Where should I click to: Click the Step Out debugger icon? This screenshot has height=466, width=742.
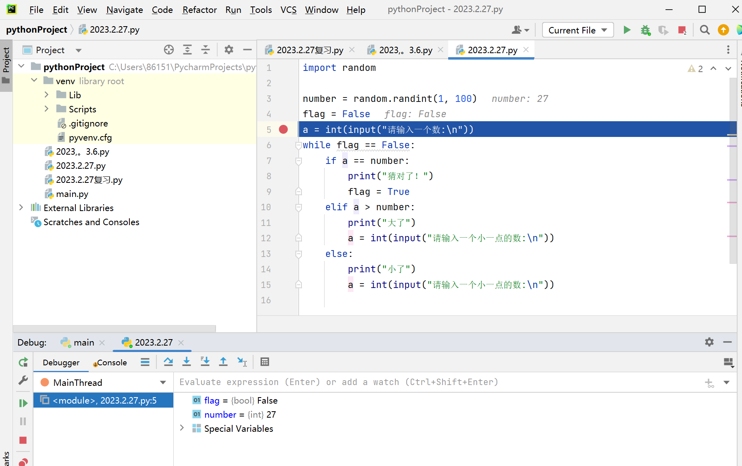pyautogui.click(x=223, y=362)
